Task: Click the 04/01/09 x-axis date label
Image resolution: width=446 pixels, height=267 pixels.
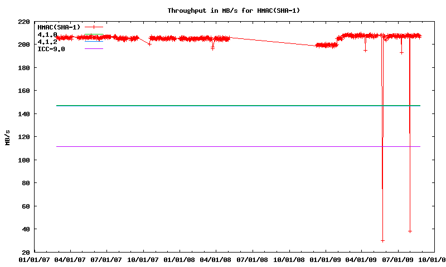Action: (362, 259)
